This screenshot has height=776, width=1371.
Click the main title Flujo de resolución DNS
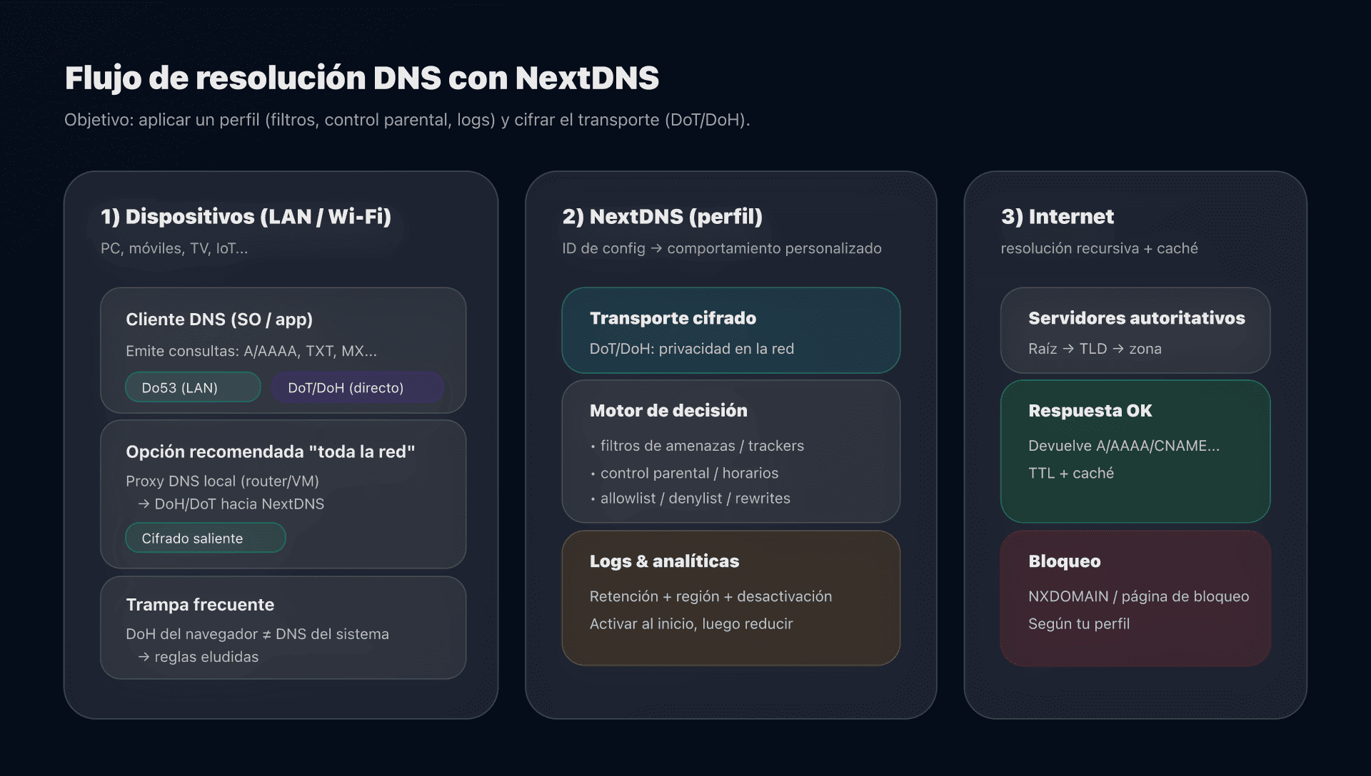point(361,77)
